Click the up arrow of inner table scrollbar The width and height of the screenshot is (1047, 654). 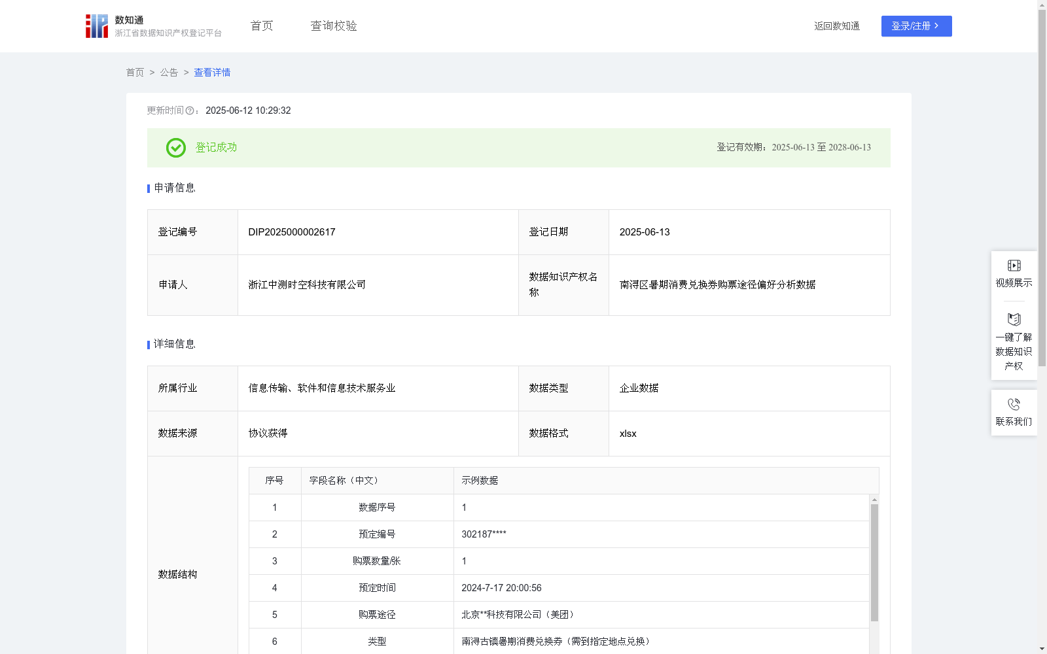(x=874, y=500)
